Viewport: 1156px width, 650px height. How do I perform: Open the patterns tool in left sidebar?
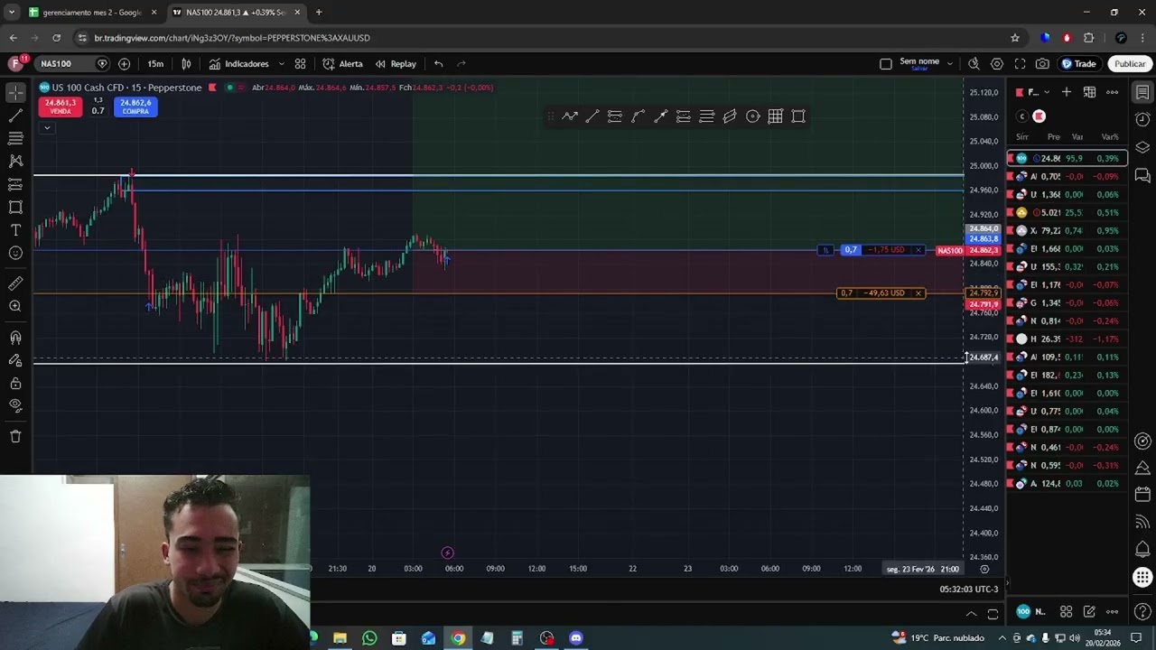15,161
